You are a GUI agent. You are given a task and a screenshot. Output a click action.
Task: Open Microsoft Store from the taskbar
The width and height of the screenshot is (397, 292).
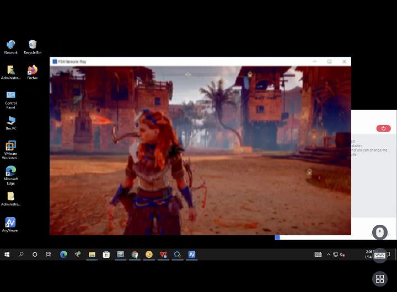[x=106, y=255]
